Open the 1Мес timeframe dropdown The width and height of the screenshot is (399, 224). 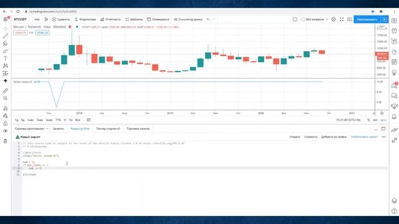pos(37,19)
